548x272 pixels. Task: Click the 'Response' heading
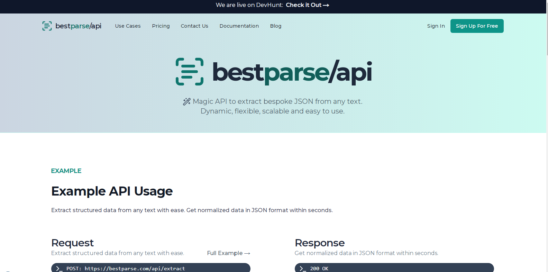point(320,243)
